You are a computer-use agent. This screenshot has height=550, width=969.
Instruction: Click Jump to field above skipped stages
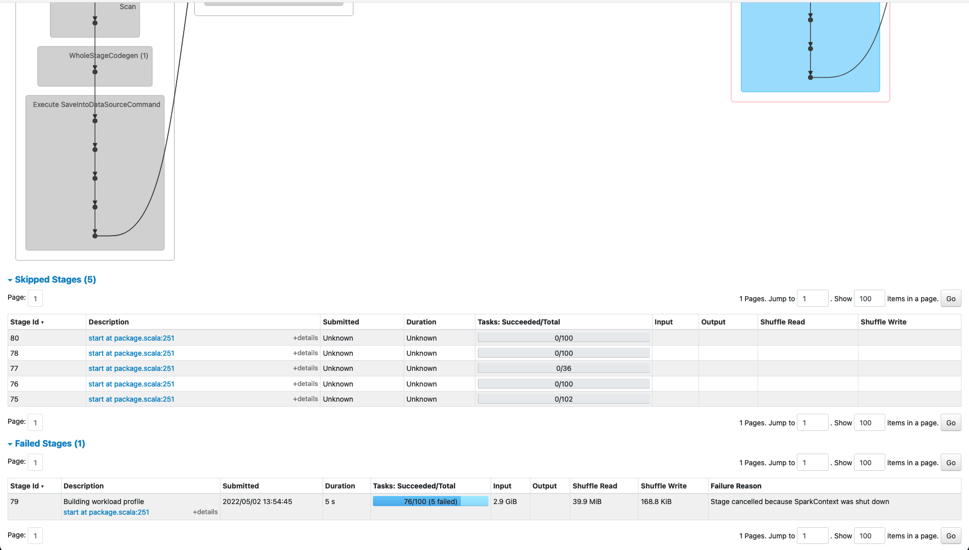(812, 299)
